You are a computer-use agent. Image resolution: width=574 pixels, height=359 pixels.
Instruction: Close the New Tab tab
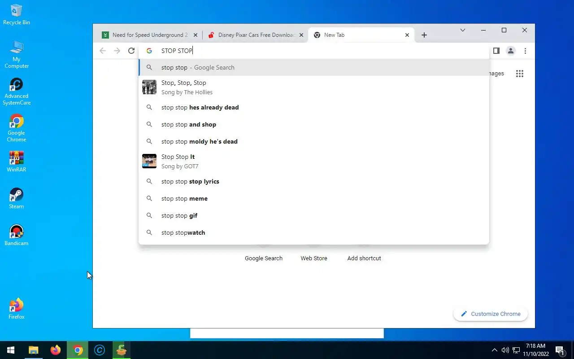pos(407,35)
